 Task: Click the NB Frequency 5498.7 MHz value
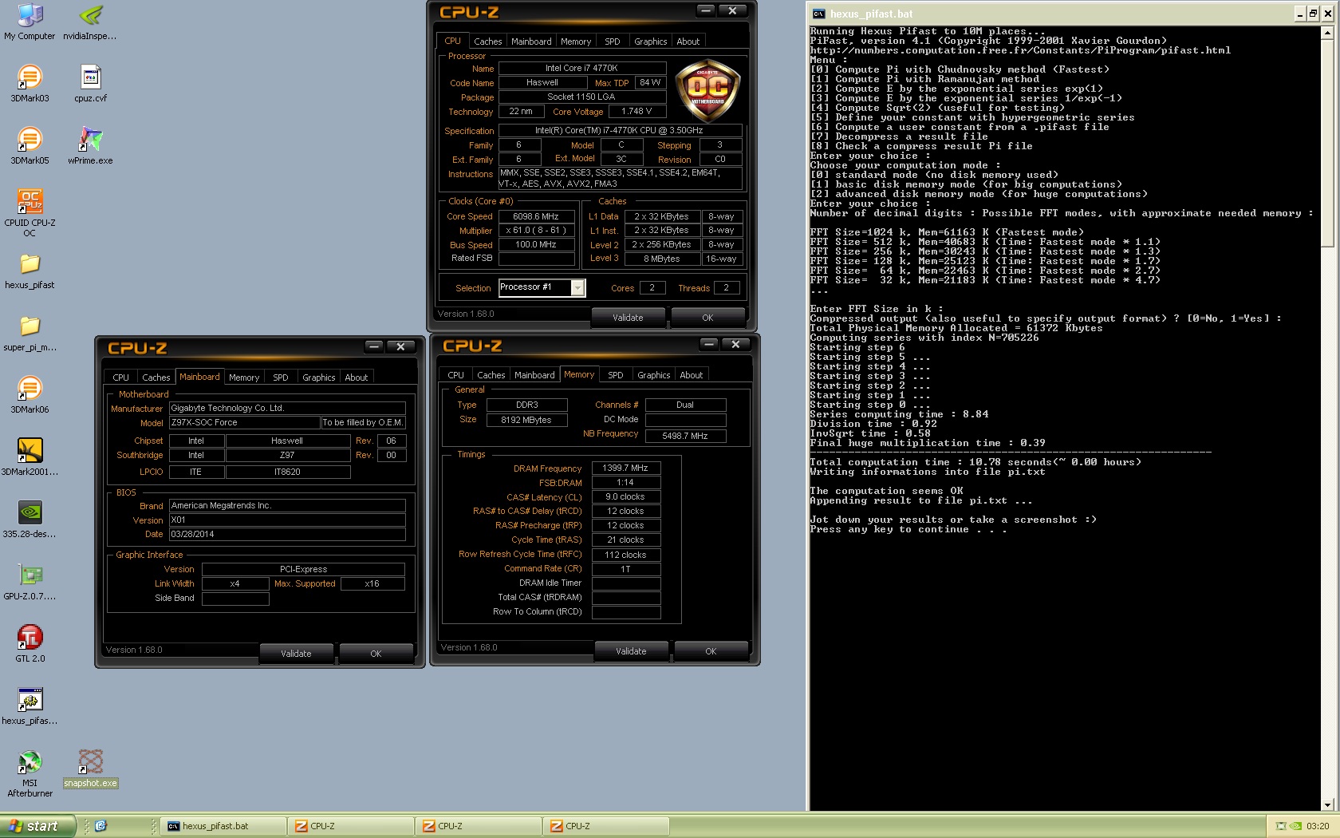(x=685, y=436)
